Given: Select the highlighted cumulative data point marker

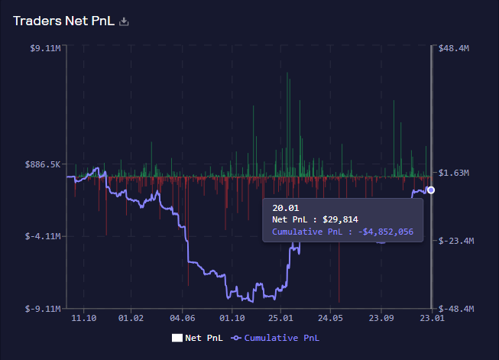Looking at the screenshot, I should [431, 190].
